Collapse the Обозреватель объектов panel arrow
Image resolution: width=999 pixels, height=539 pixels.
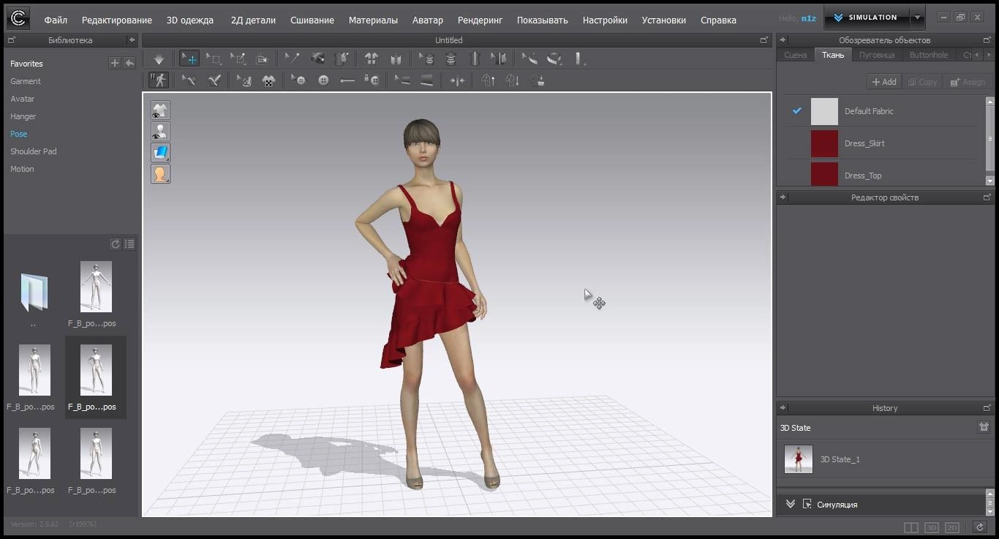tap(782, 40)
